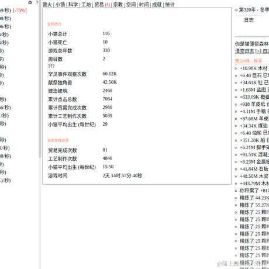Click the +8.23M 金属板 log entry
The height and width of the screenshot is (269, 269).
254,162
